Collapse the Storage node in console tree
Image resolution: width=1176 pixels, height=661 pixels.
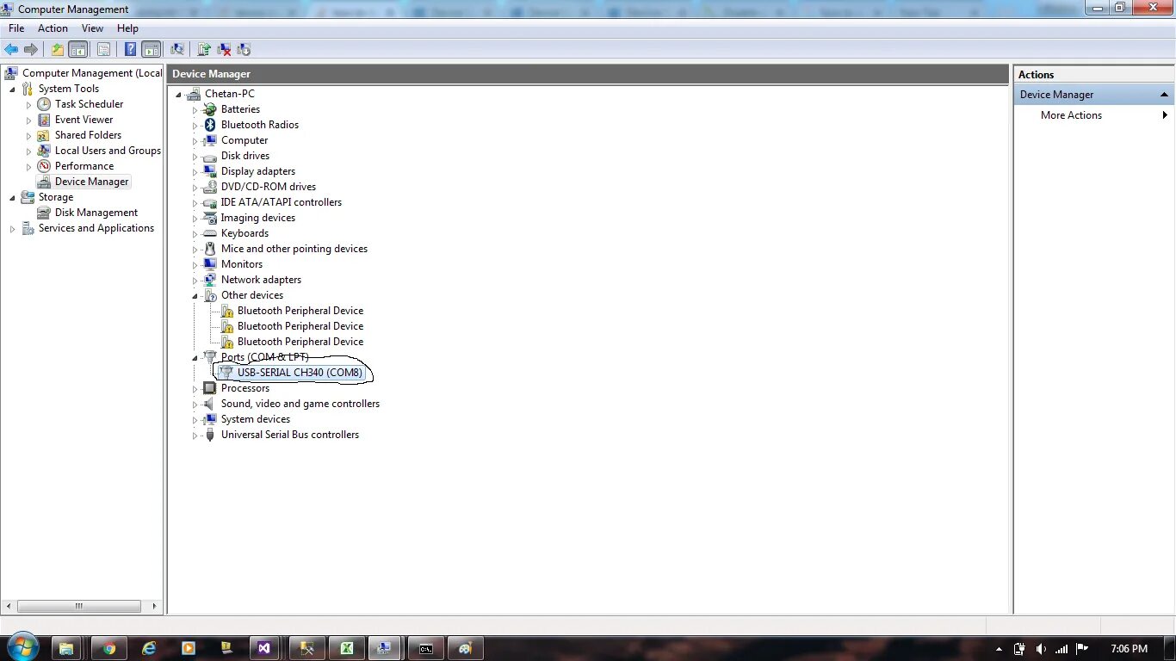coord(12,197)
